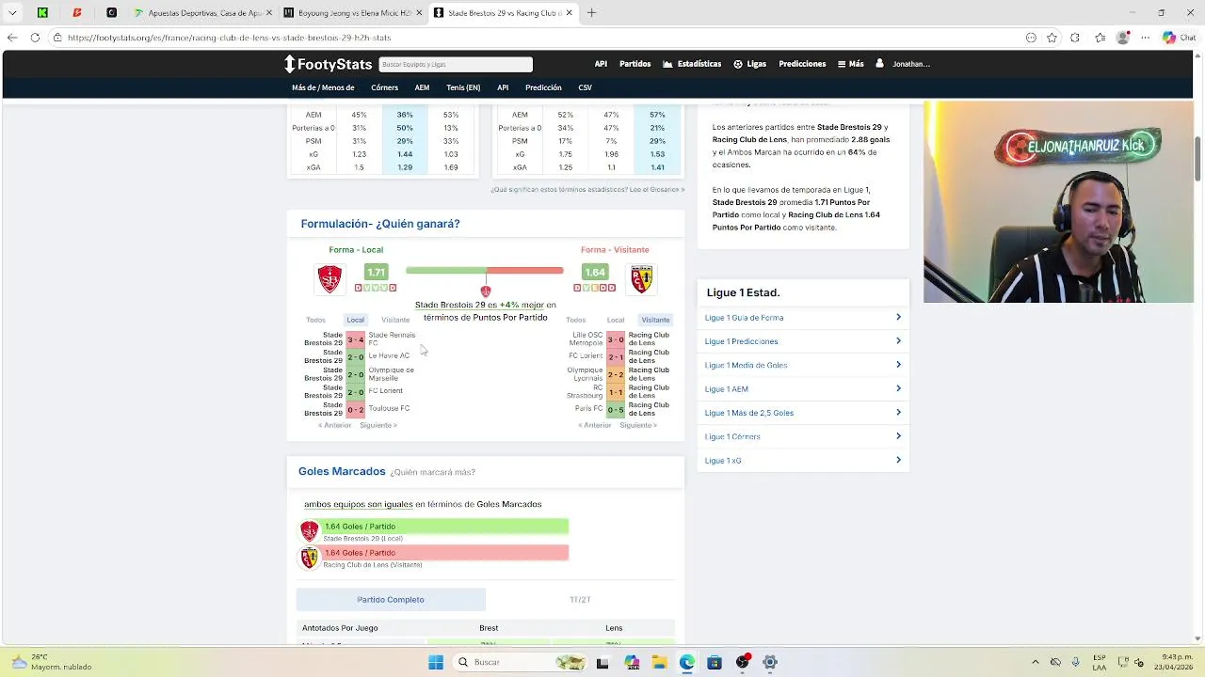Open Settings gear app on taskbar
Screen dimensions: 1205x677
pyautogui.click(x=770, y=662)
